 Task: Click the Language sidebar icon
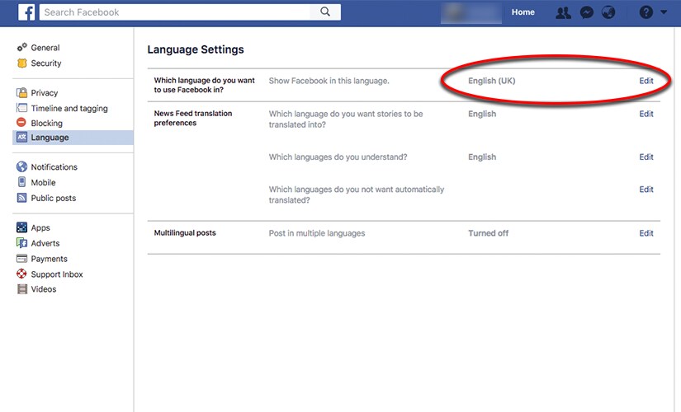[x=21, y=137]
